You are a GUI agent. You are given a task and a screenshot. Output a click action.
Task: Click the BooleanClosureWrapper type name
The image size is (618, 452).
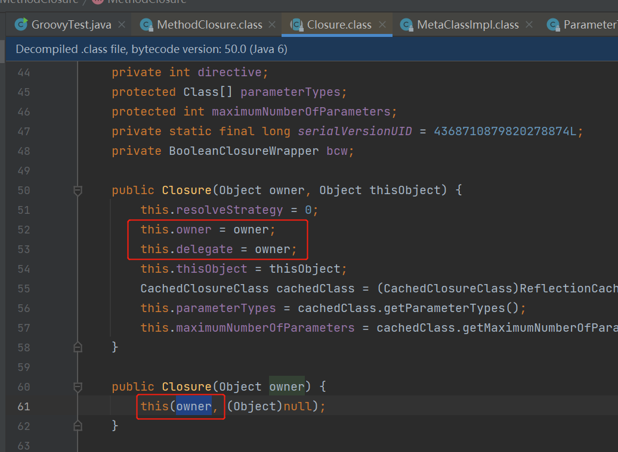[243, 151]
